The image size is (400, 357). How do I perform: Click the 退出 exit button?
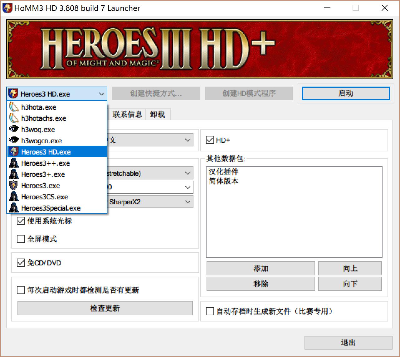(348, 343)
